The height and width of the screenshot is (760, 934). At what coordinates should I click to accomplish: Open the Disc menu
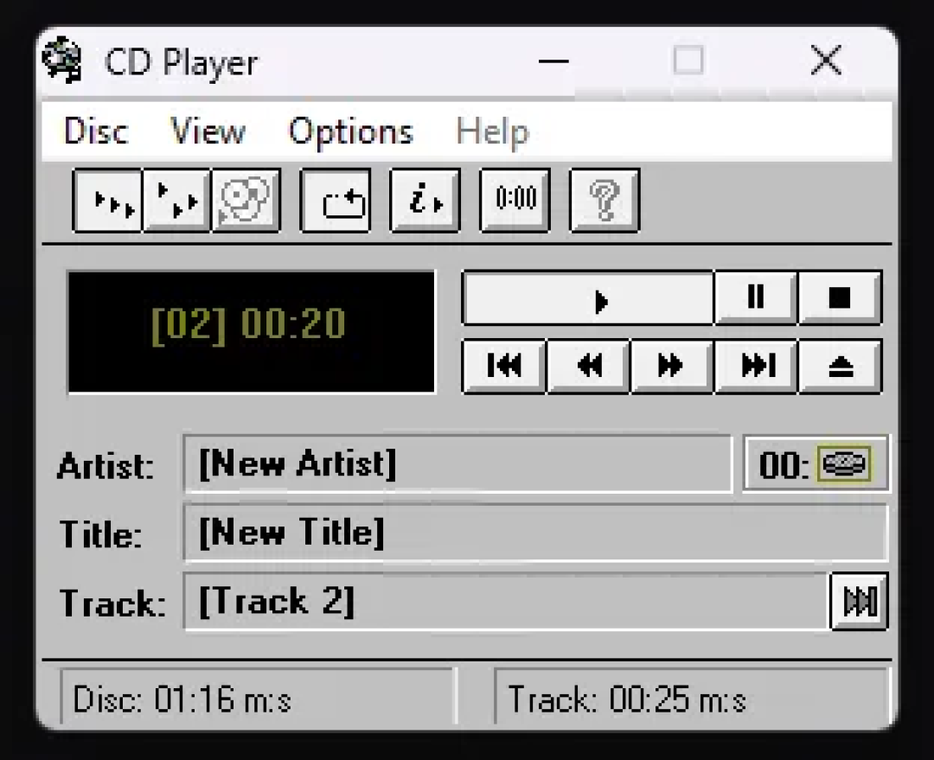pos(95,131)
